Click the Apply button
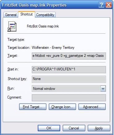 [x=99, y=128]
